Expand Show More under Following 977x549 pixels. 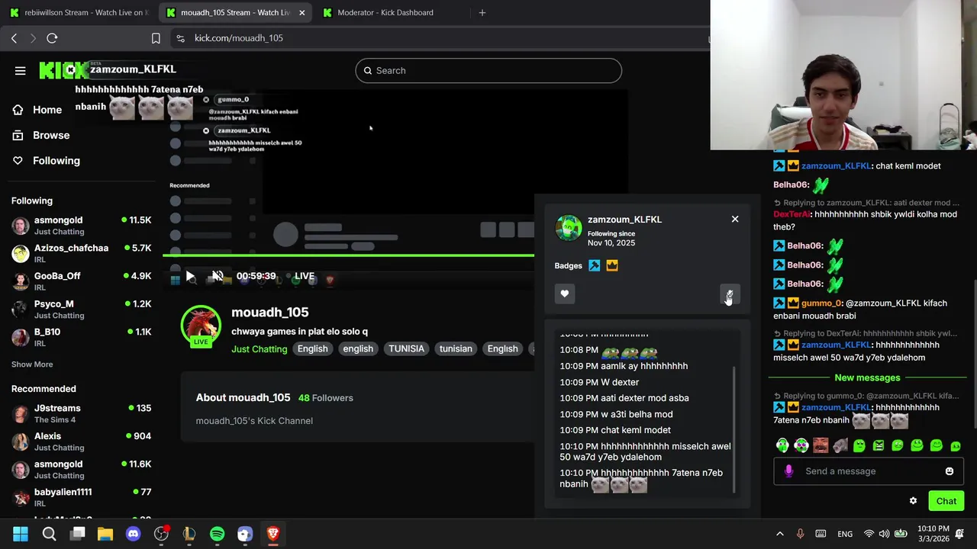point(32,364)
